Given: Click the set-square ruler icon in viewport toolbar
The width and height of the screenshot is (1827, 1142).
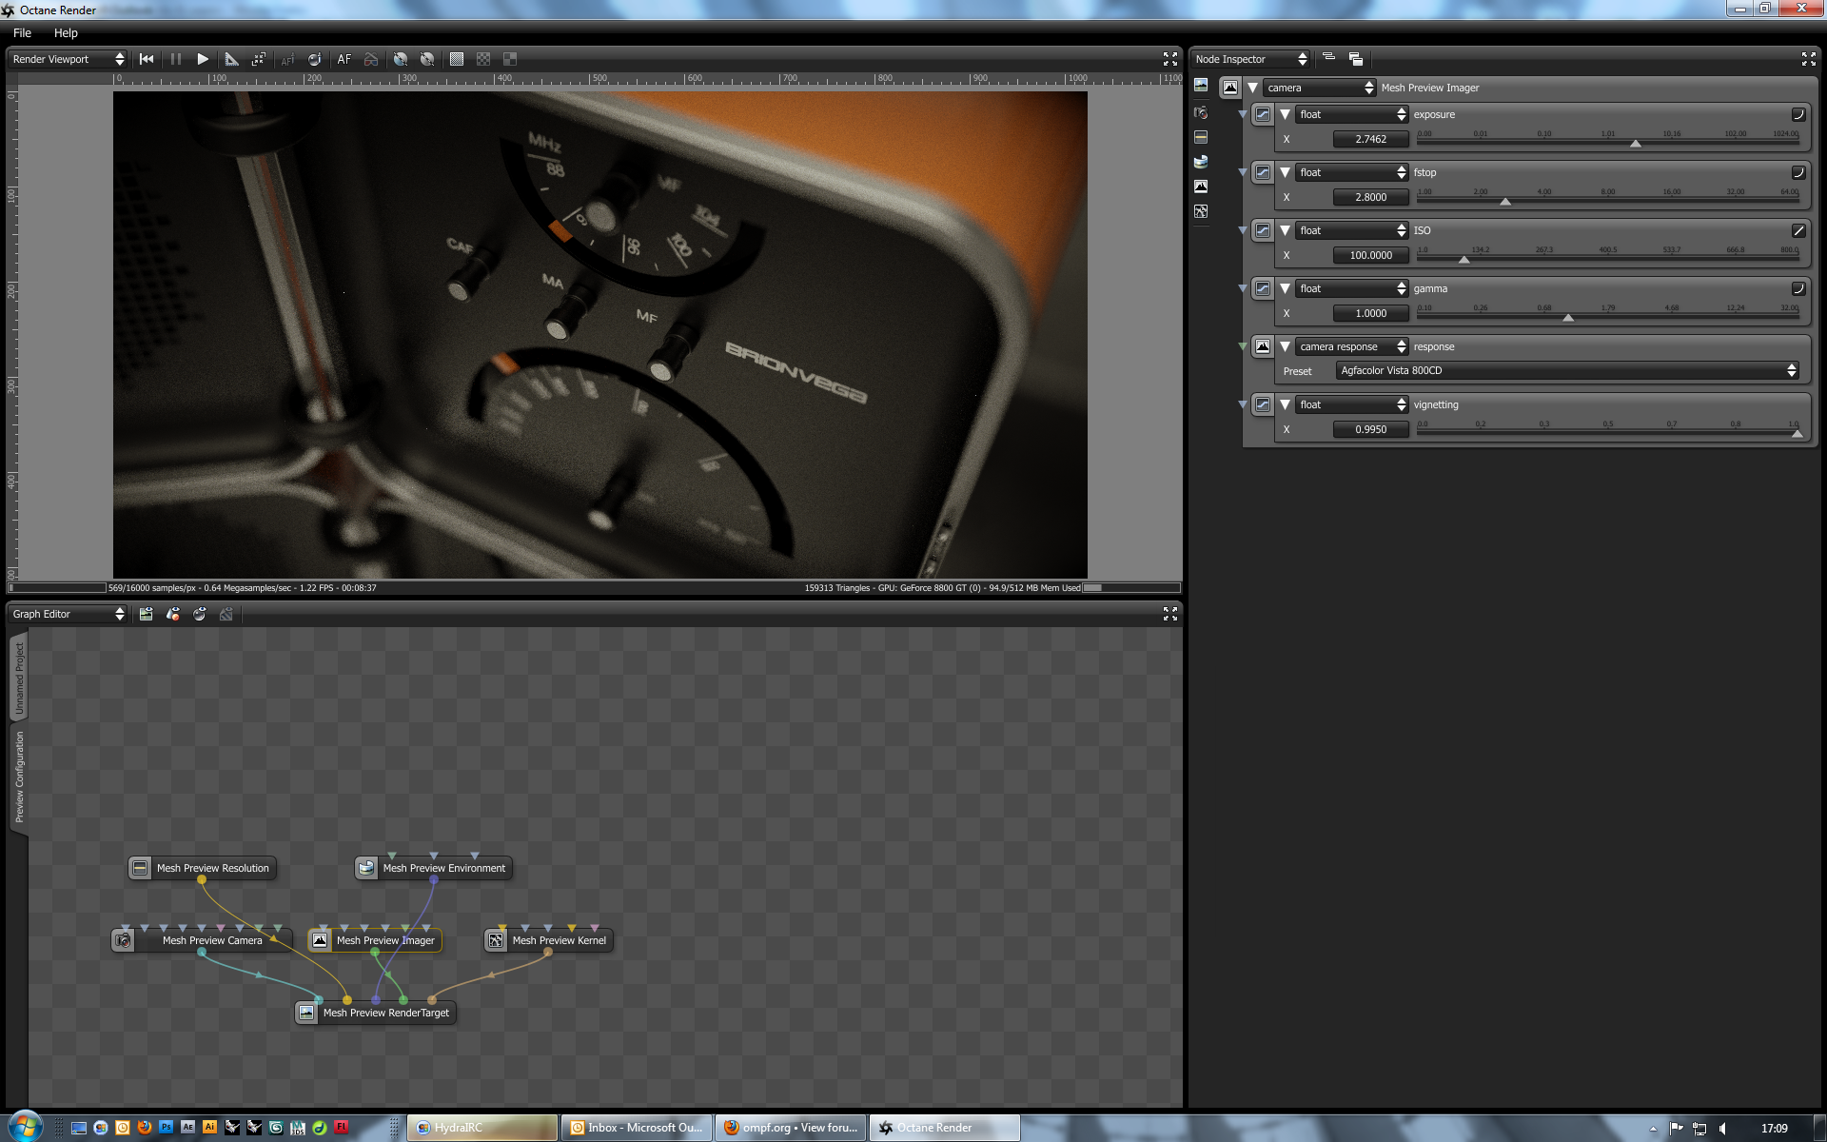Looking at the screenshot, I should click(231, 59).
